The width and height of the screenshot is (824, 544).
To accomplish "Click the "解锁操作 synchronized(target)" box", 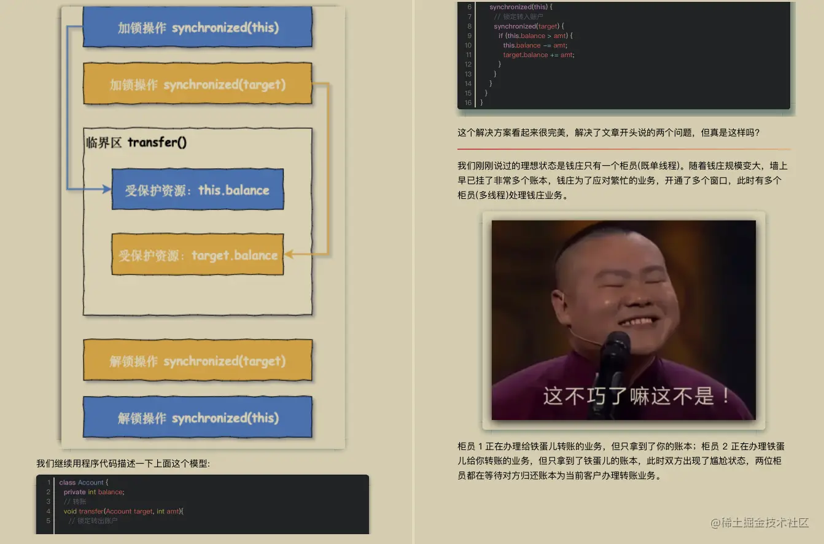I will [x=198, y=361].
